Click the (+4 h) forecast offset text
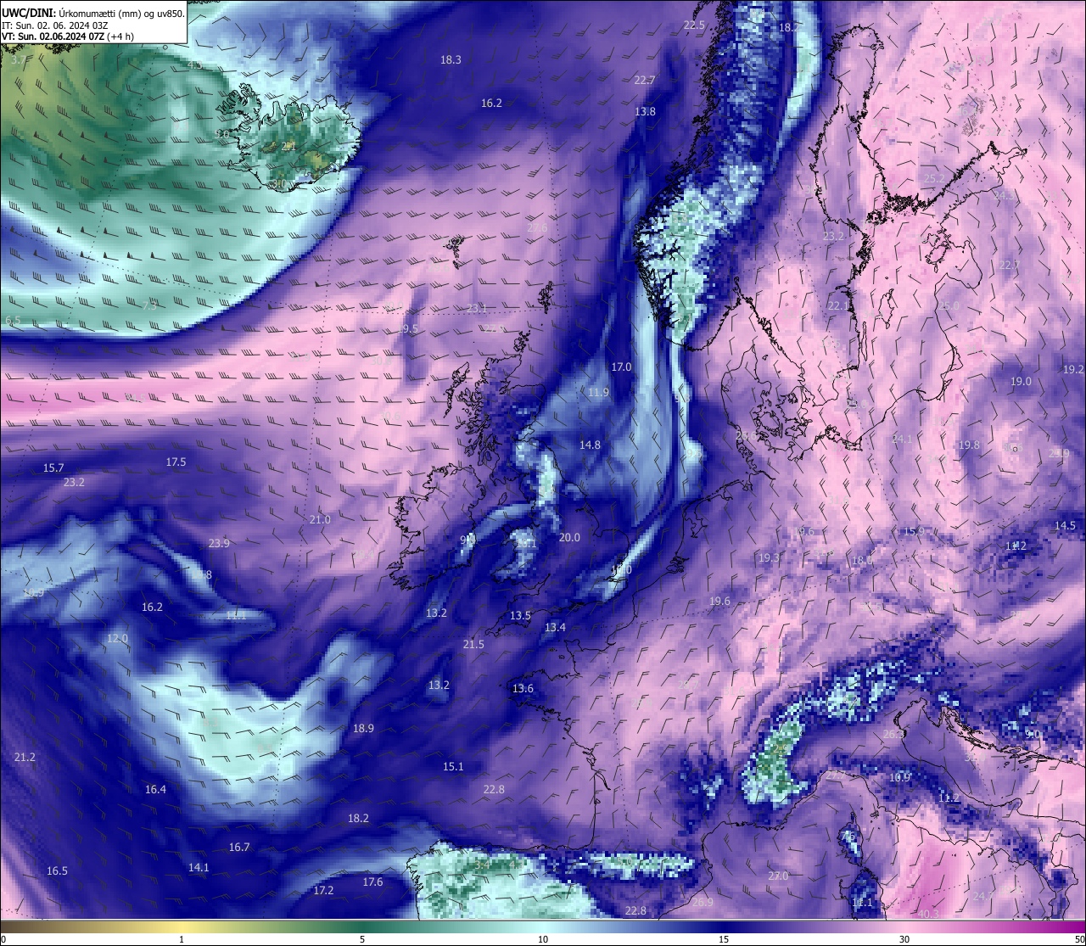 121,36
